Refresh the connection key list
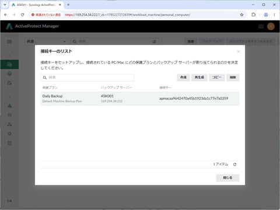This screenshot has width=280, height=210. pos(235,164)
